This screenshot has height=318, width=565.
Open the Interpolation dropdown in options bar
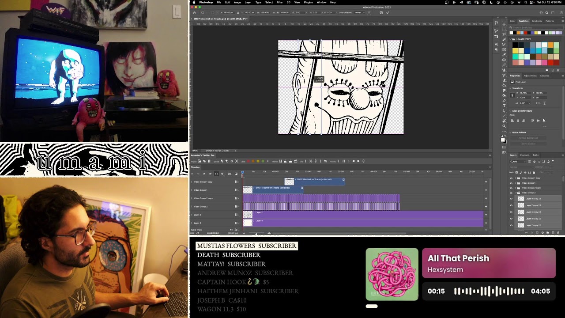359,12
